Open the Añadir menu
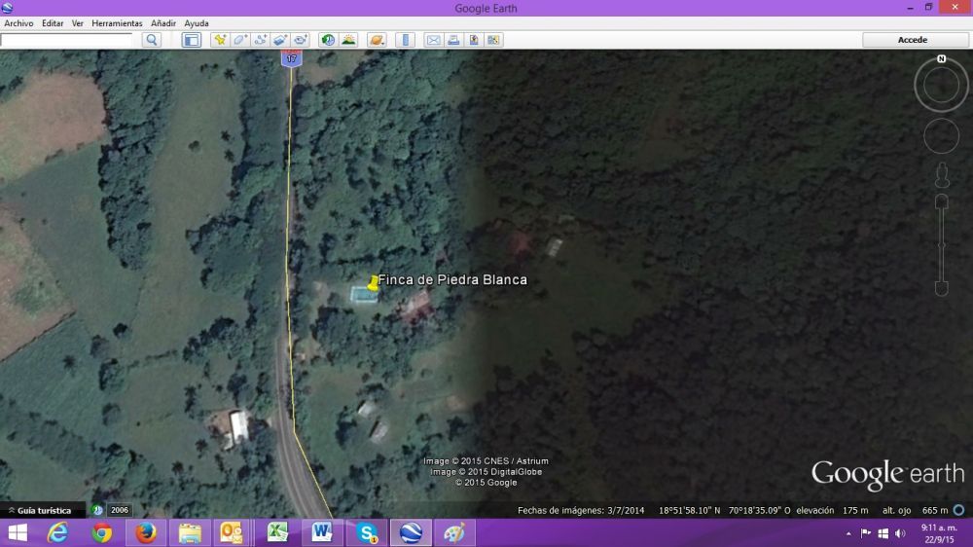 163,23
